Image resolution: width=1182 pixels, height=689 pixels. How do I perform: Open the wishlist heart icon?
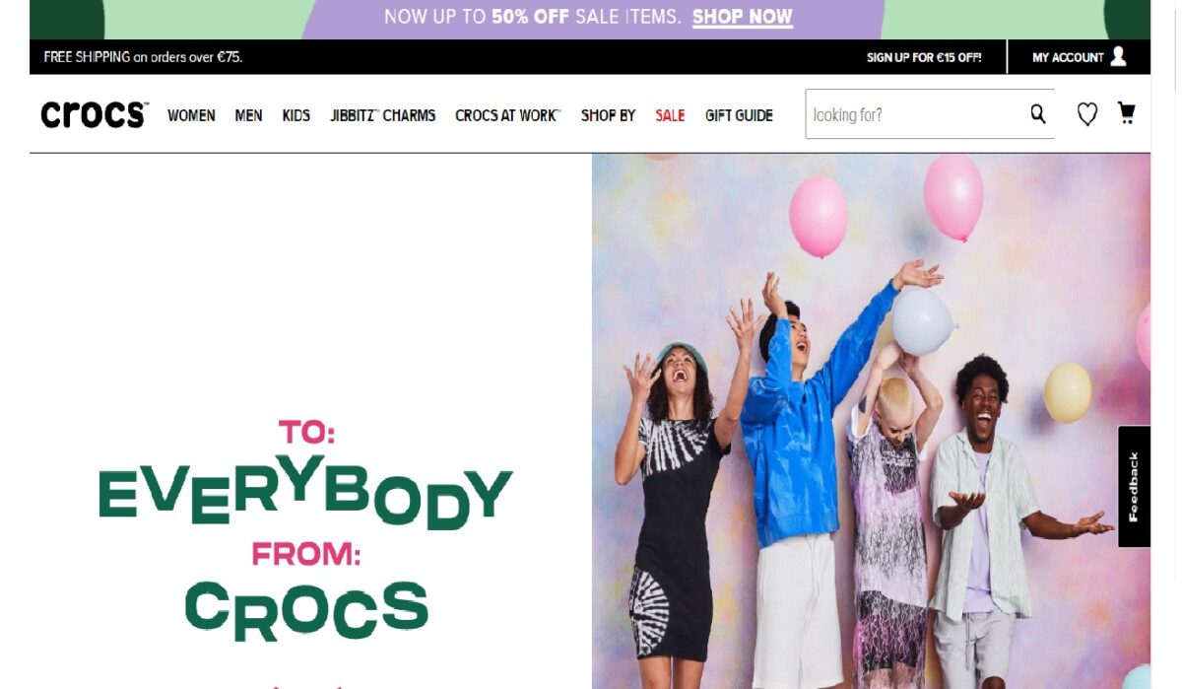[x=1086, y=114]
